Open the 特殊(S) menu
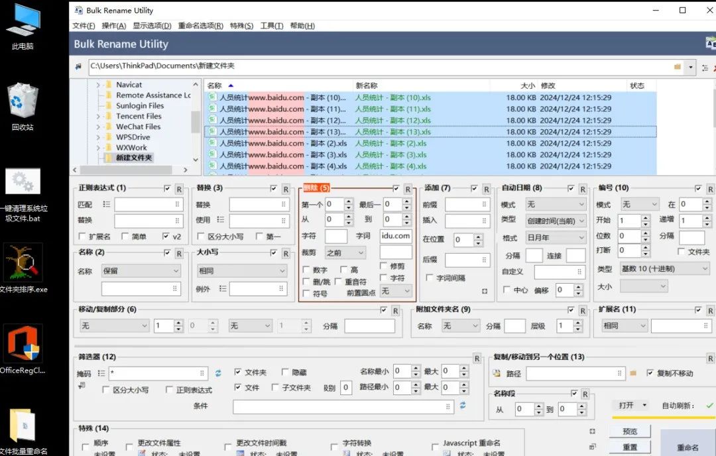This screenshot has width=716, height=456. tap(241, 26)
